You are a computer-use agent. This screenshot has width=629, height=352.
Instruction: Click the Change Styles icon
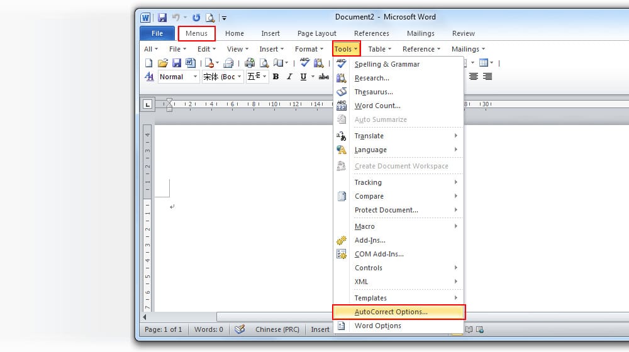[x=149, y=77]
